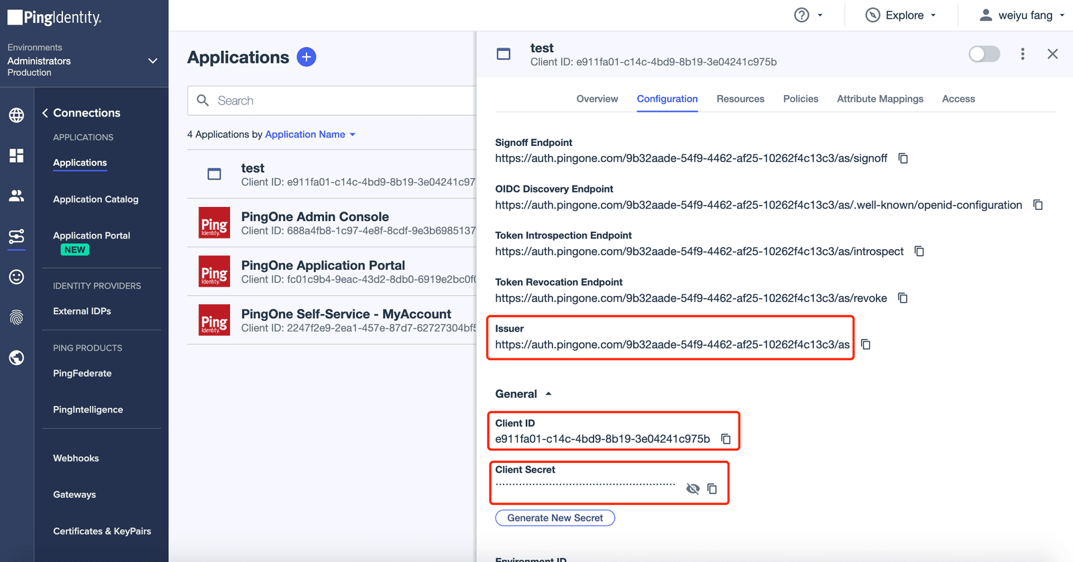This screenshot has width=1073, height=562.
Task: Switch to the Resources tab
Action: (740, 99)
